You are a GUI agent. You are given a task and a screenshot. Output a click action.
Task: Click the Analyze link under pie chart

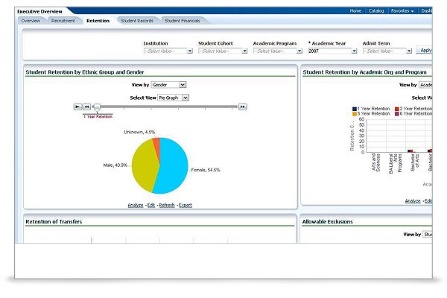(x=136, y=206)
